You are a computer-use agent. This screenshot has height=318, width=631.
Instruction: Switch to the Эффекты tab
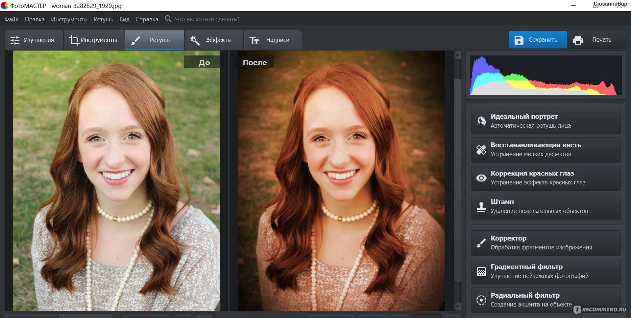(x=213, y=40)
